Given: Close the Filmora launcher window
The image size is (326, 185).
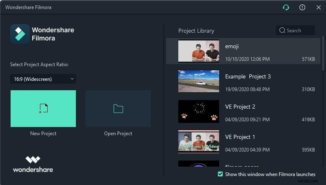Looking at the screenshot, I should pos(319,7).
